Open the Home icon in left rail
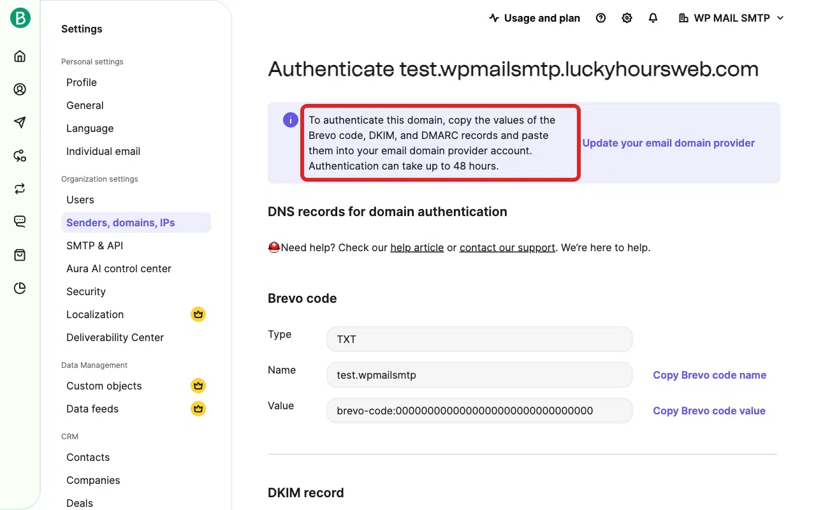 coord(20,56)
